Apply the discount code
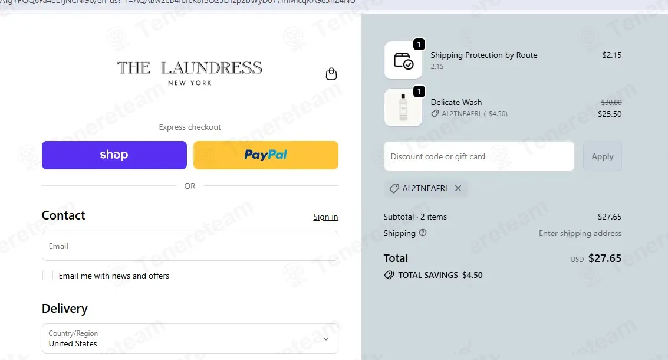Screen dimensions: 668x360 (x=603, y=156)
